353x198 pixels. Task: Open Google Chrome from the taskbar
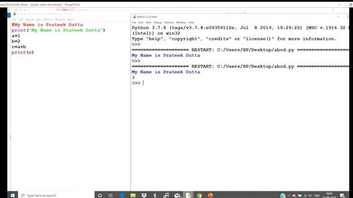click(x=199, y=195)
